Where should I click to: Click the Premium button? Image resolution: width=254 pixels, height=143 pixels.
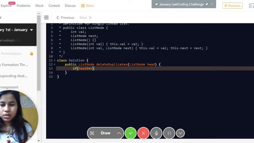[x=232, y=6]
